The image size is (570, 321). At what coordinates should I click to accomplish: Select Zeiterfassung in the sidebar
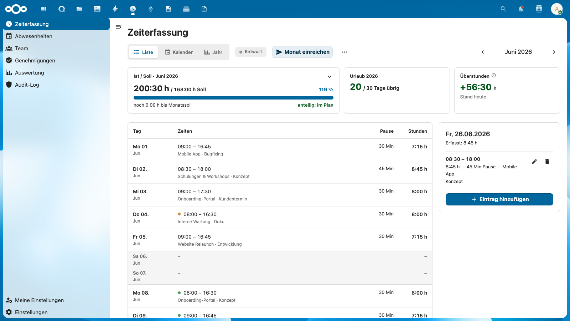point(56,24)
